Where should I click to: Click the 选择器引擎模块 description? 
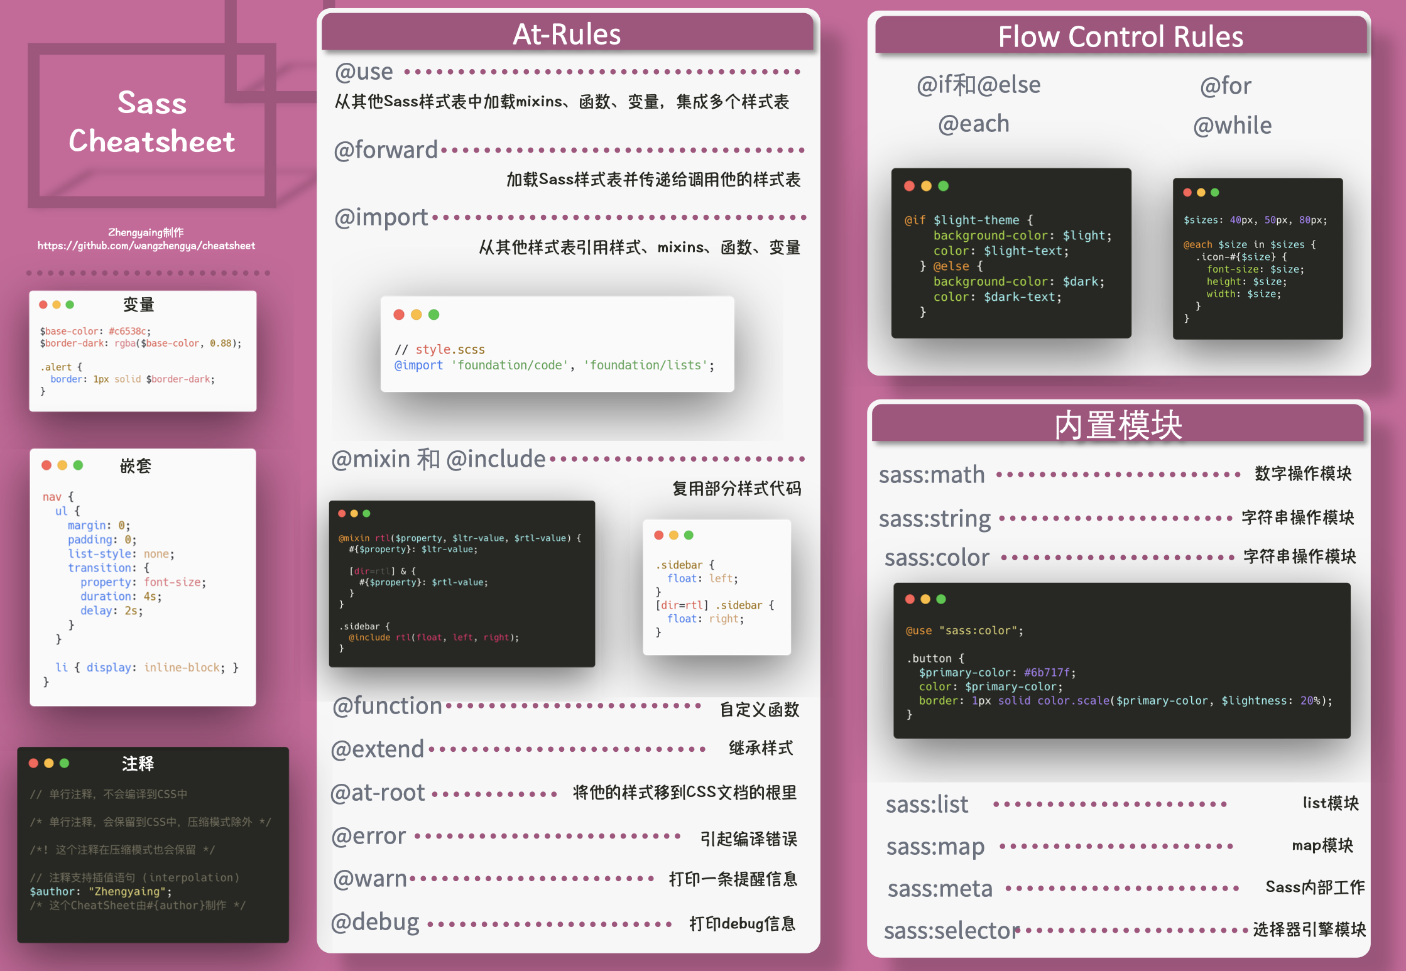pos(1309,930)
